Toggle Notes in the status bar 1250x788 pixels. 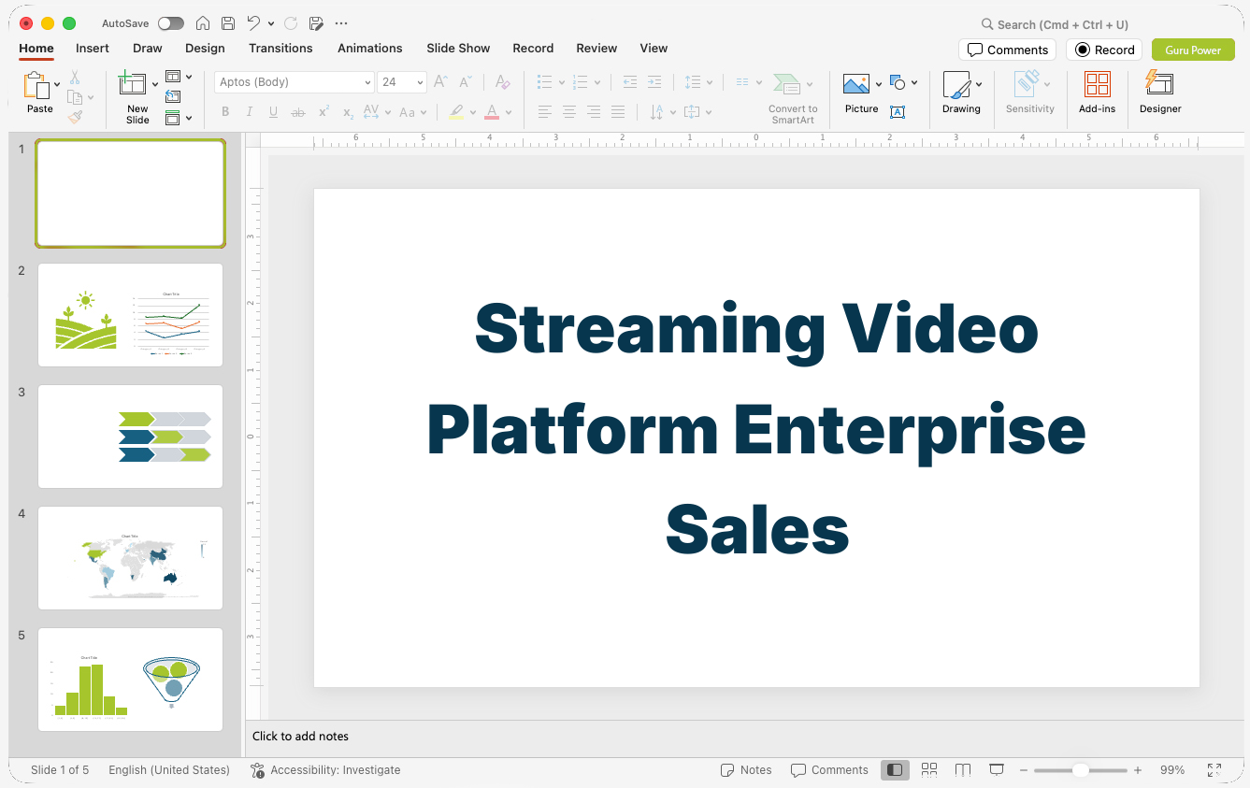click(746, 770)
